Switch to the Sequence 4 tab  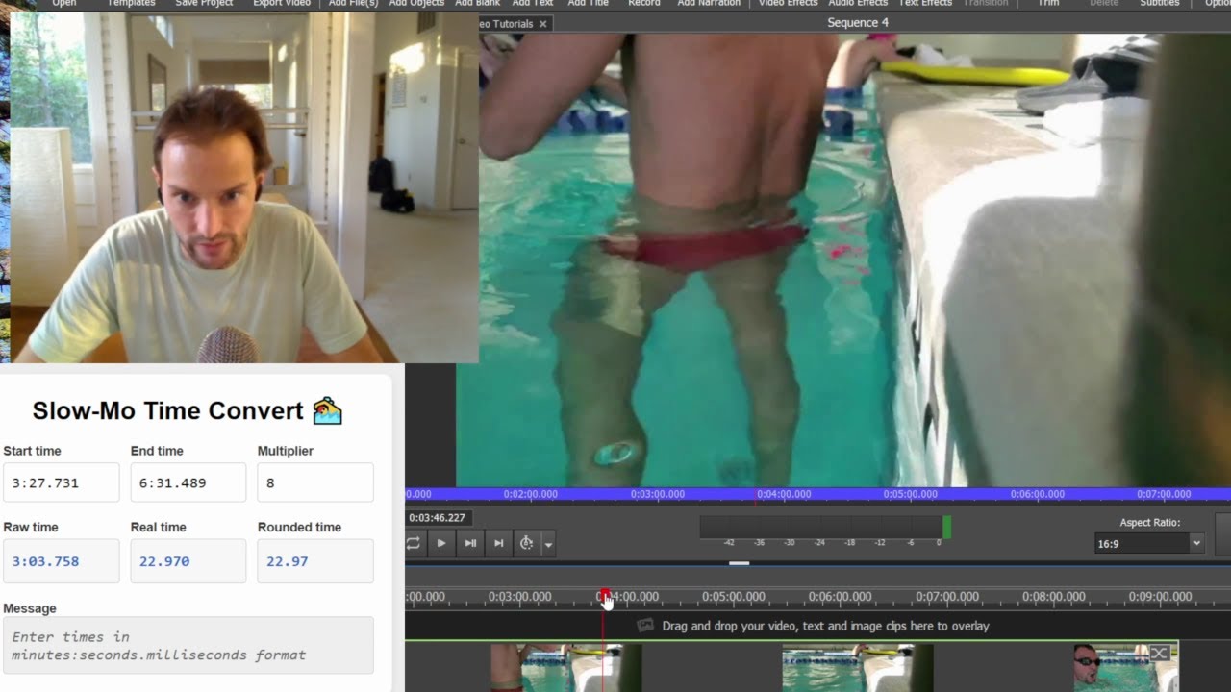(858, 23)
